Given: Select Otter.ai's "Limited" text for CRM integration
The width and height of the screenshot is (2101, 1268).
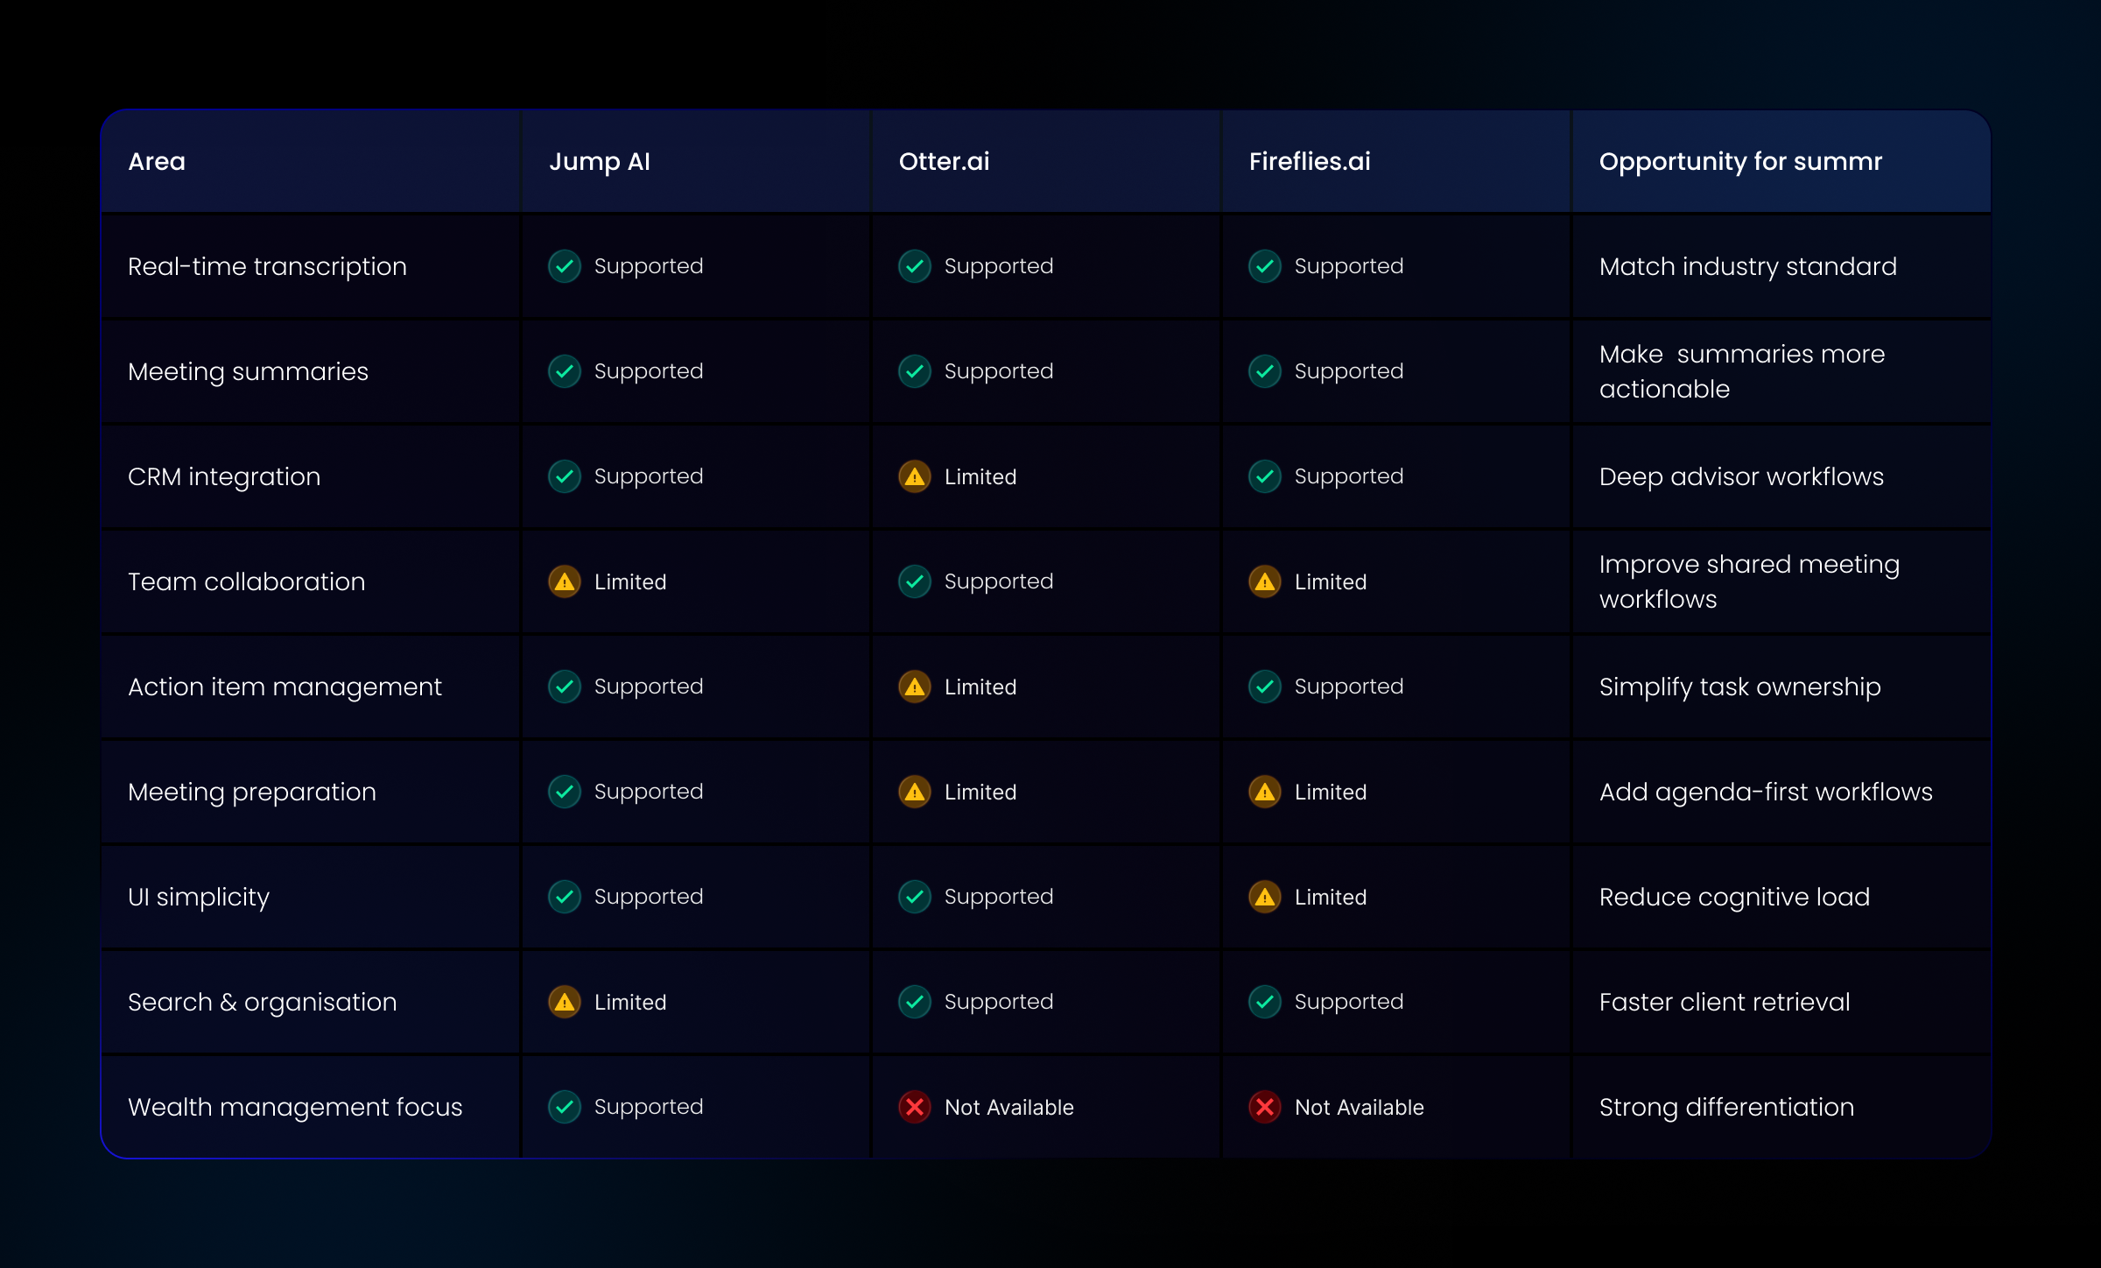Looking at the screenshot, I should point(980,477).
